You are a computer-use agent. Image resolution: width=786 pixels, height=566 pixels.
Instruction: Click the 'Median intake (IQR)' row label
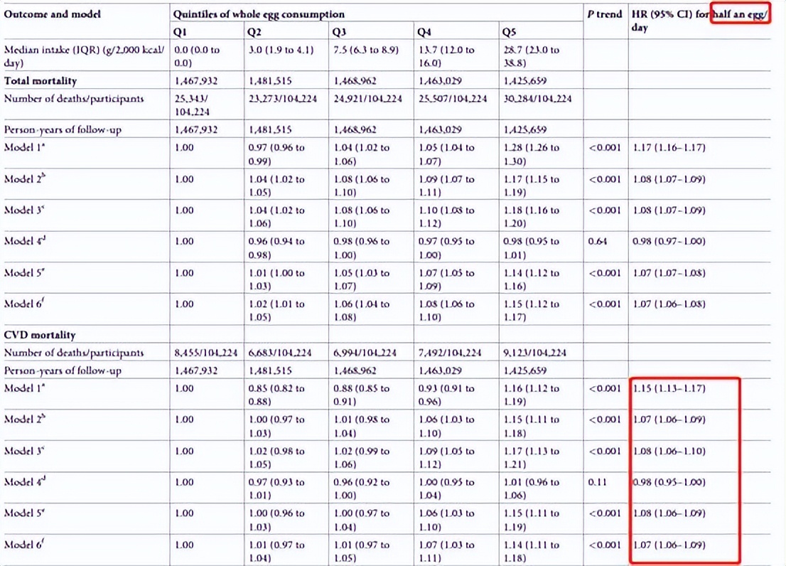(x=84, y=56)
